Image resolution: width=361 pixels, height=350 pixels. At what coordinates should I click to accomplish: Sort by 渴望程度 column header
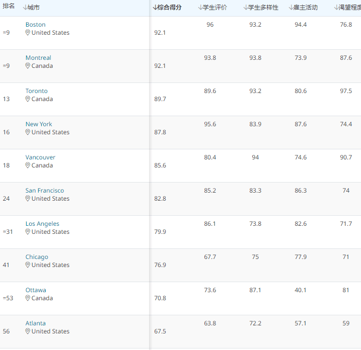click(x=347, y=8)
